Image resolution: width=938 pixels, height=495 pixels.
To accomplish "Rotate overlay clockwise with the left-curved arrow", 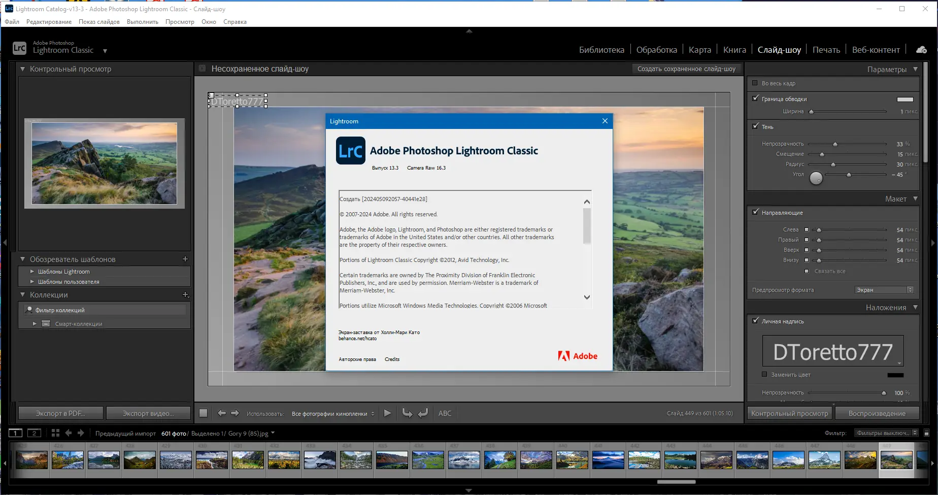I will pyautogui.click(x=423, y=413).
